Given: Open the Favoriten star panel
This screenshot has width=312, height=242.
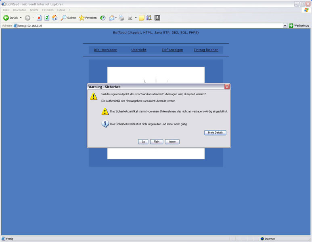Looking at the screenshot, I should coord(88,18).
